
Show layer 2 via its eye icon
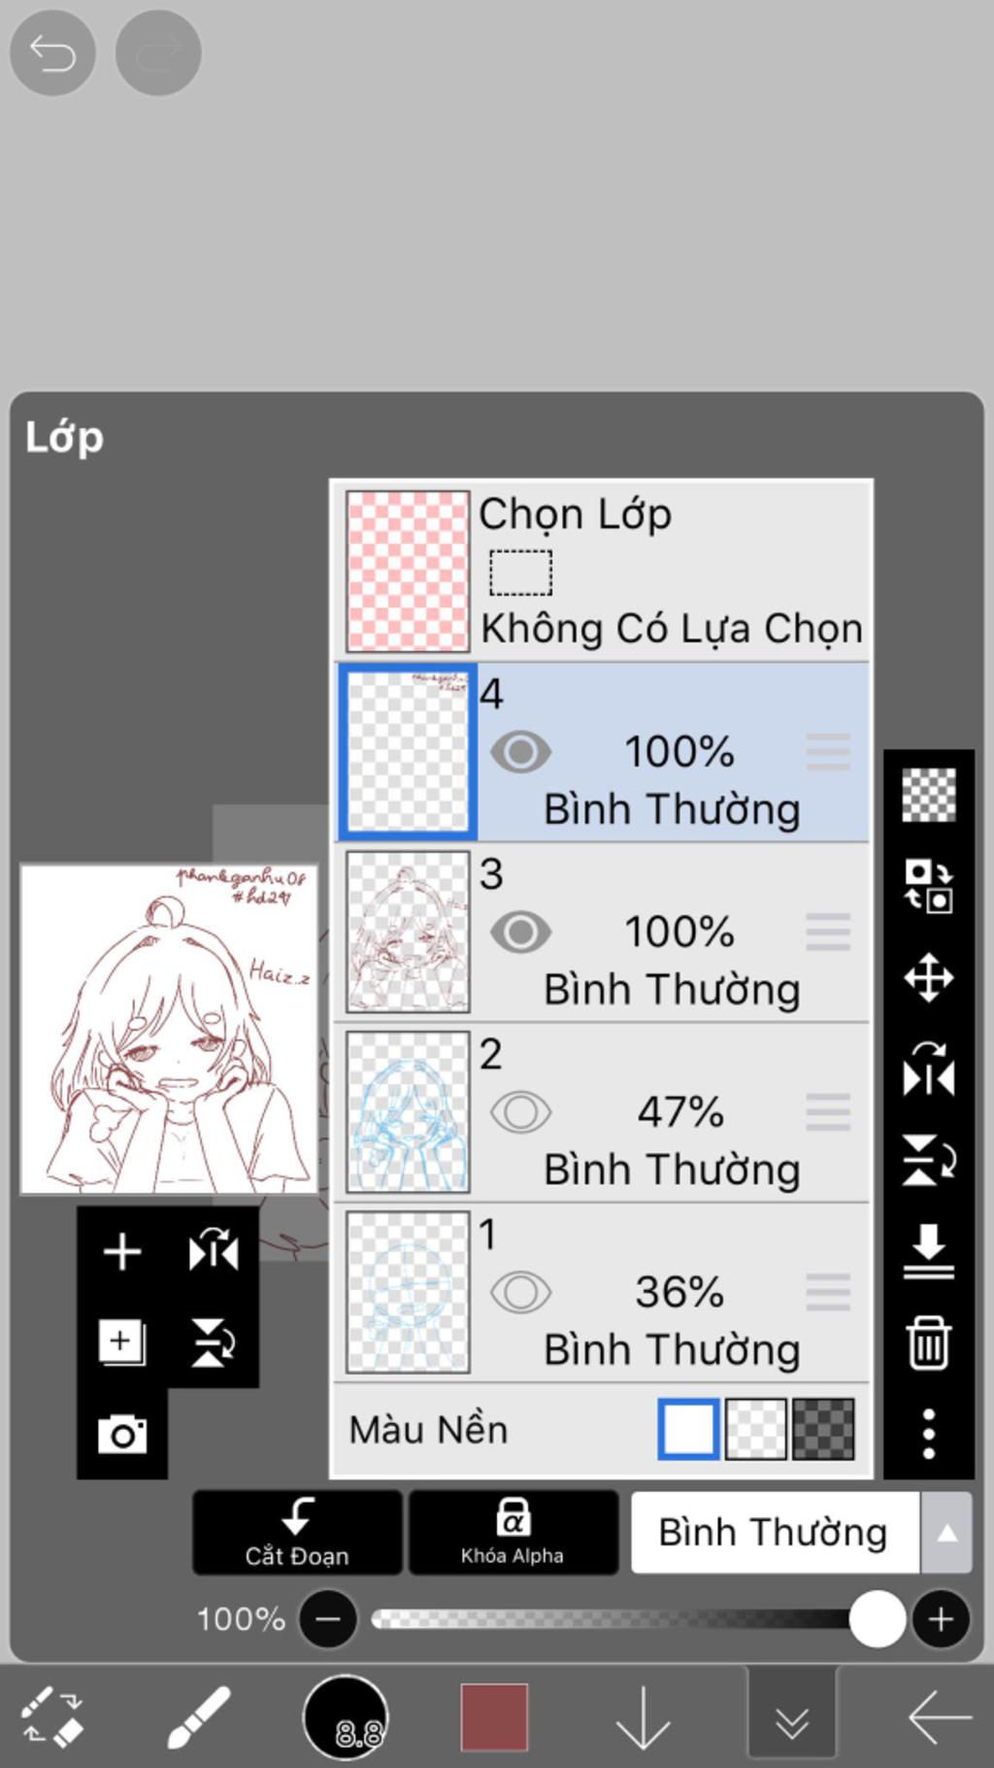[x=521, y=1112]
